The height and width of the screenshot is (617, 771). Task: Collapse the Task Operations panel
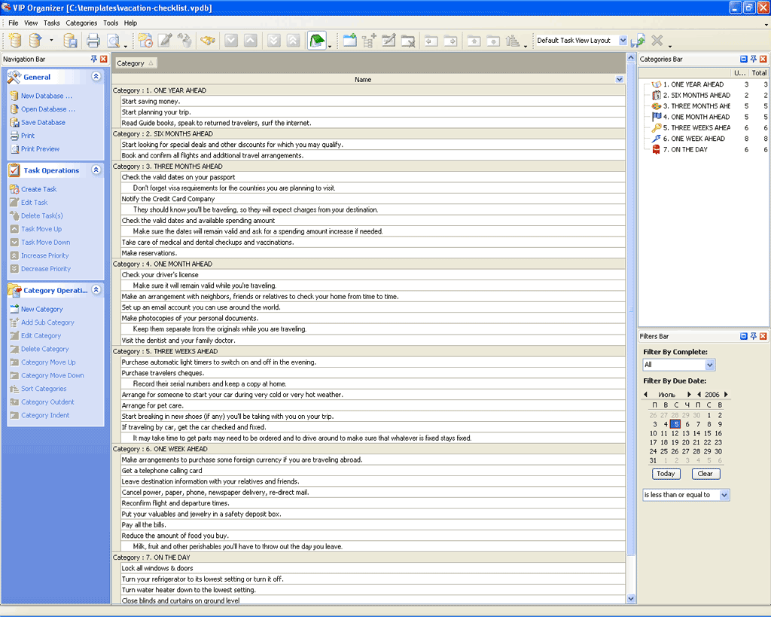96,170
